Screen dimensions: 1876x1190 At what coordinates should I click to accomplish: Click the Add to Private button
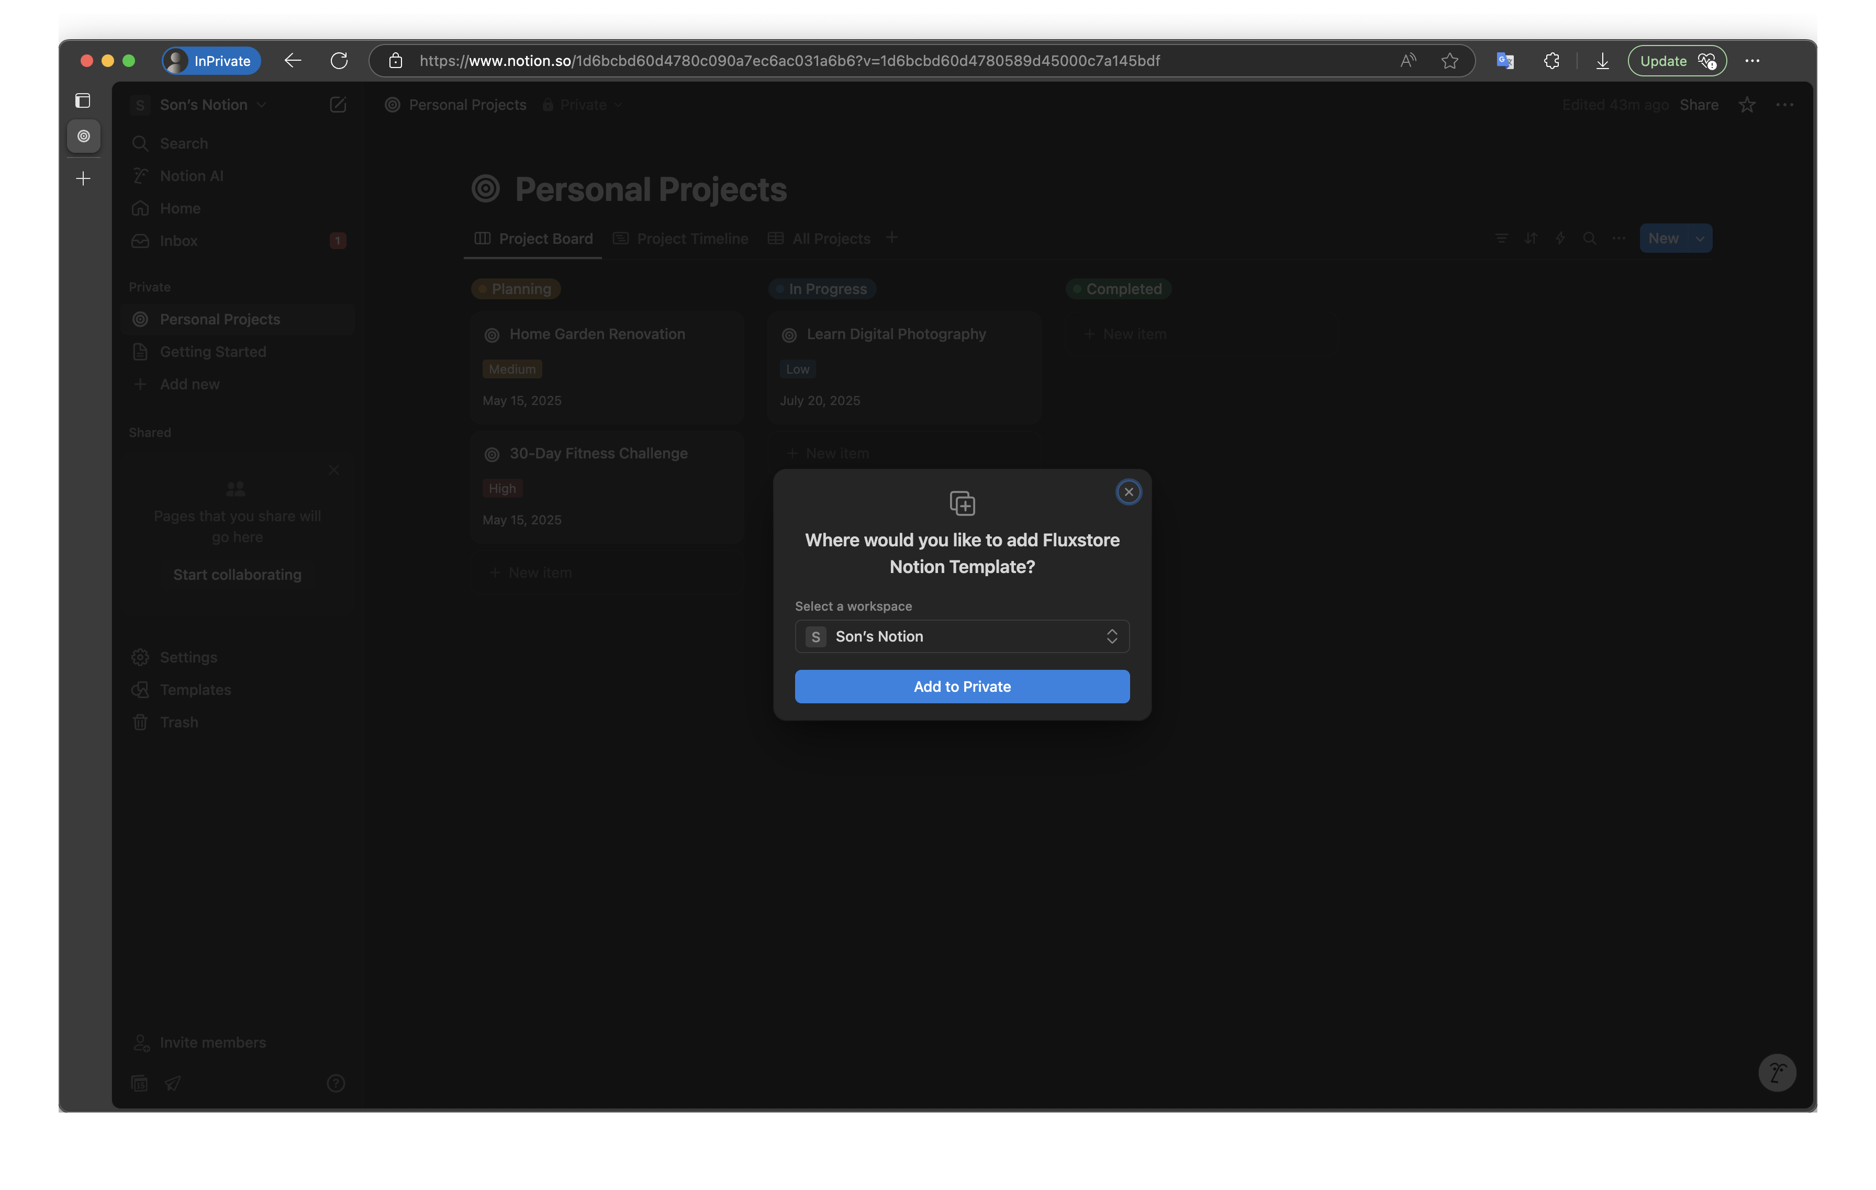click(x=962, y=686)
